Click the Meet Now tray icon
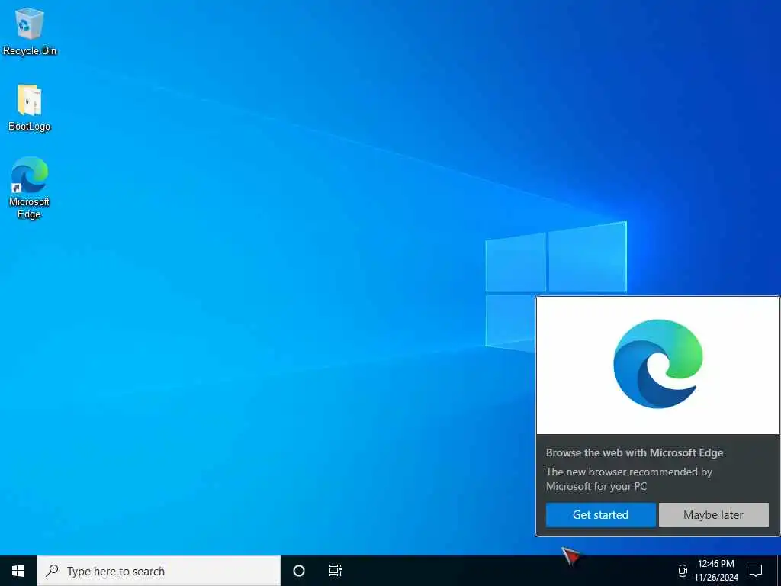Image resolution: width=781 pixels, height=586 pixels. pos(683,571)
